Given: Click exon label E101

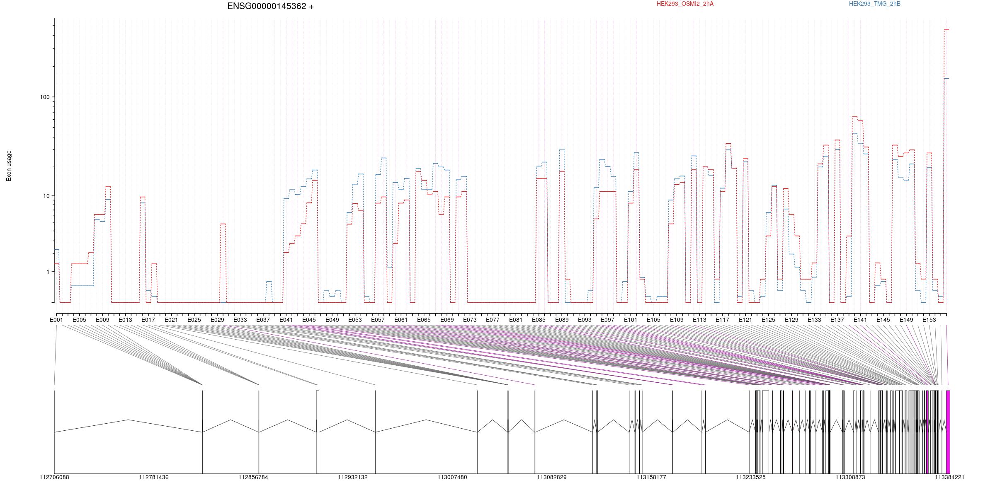Looking at the screenshot, I should (631, 320).
